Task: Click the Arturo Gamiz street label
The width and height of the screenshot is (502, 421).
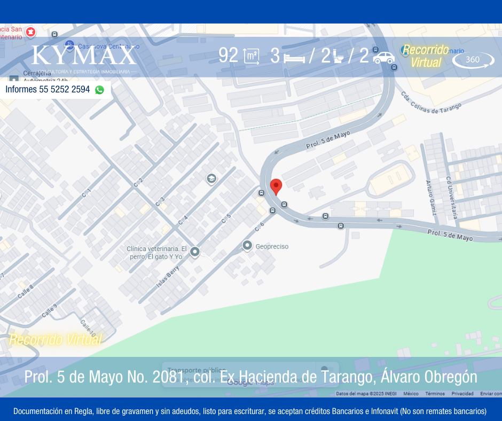Action: 431,198
